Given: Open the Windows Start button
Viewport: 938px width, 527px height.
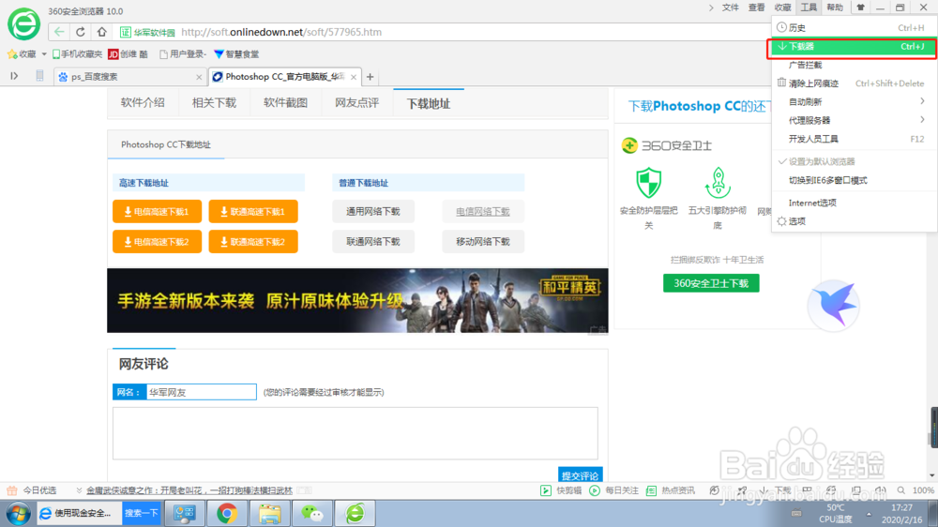Looking at the screenshot, I should [x=18, y=514].
